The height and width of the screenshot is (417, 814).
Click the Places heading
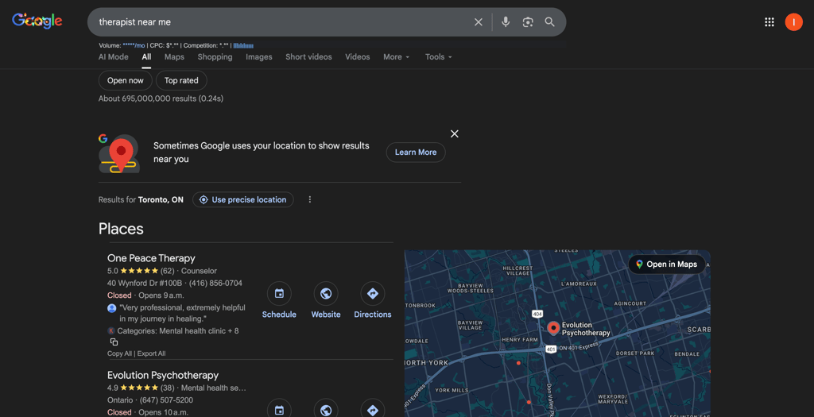click(121, 229)
